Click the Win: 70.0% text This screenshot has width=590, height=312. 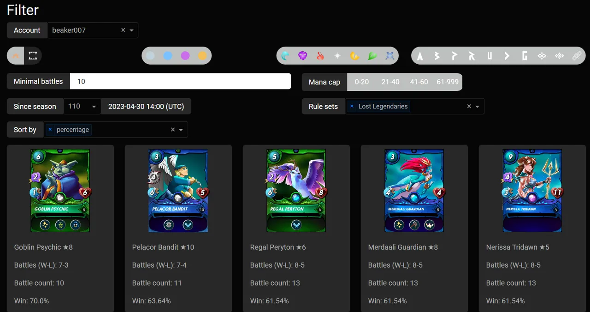point(31,301)
